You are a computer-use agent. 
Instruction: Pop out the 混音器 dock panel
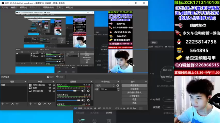pos(91,81)
